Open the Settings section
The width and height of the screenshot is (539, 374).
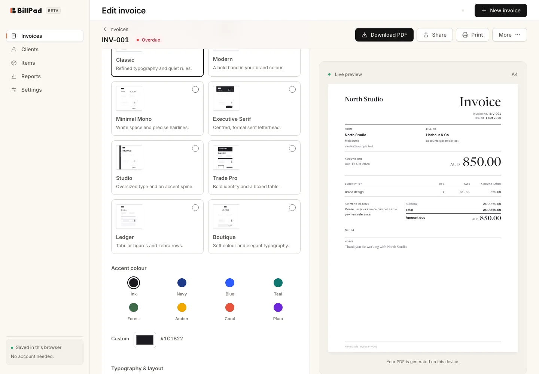[45, 90]
